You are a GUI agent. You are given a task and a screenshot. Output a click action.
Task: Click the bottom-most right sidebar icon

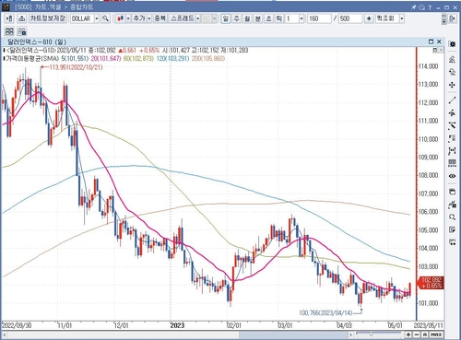tap(452, 242)
